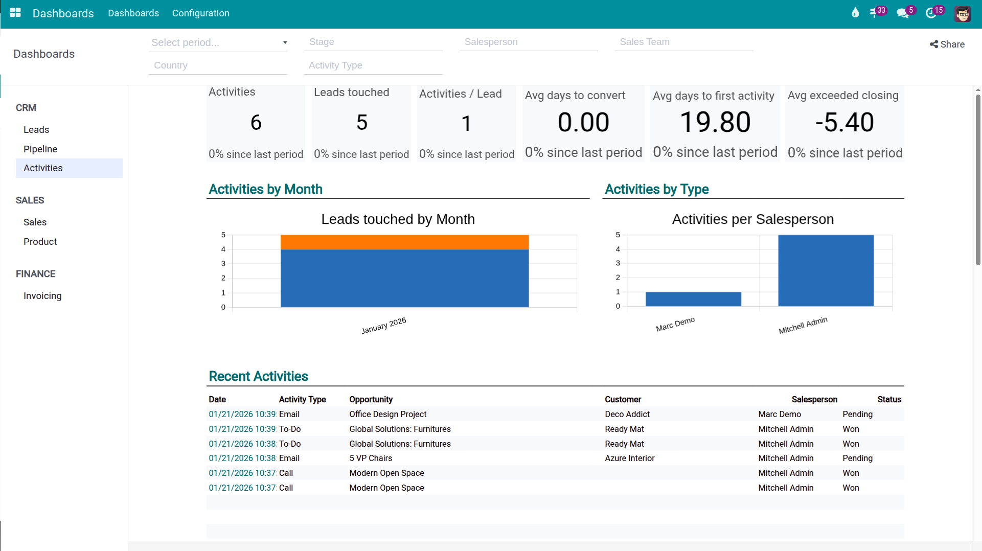The width and height of the screenshot is (982, 551).
Task: Open conversations with 5 unread messages
Action: [x=904, y=13]
